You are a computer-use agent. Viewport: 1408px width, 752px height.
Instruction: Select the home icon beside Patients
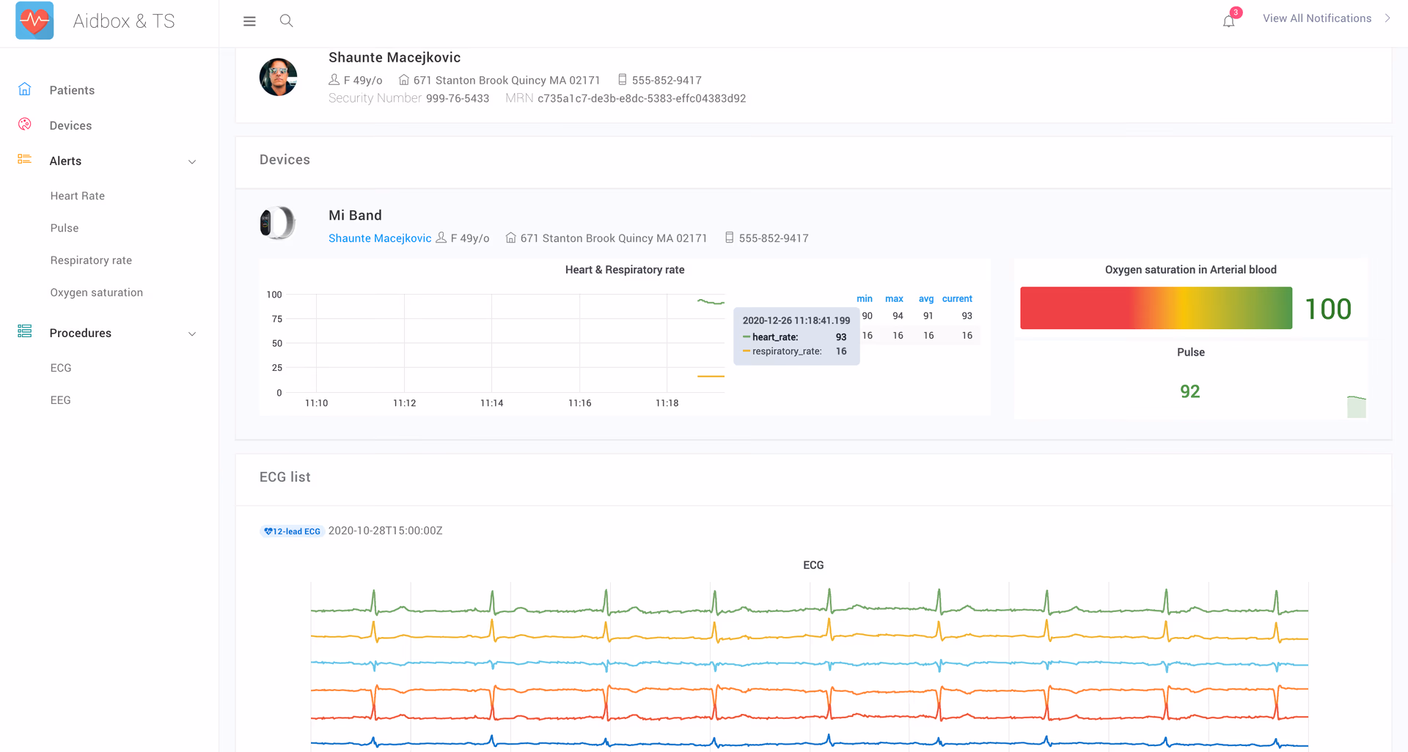(24, 88)
